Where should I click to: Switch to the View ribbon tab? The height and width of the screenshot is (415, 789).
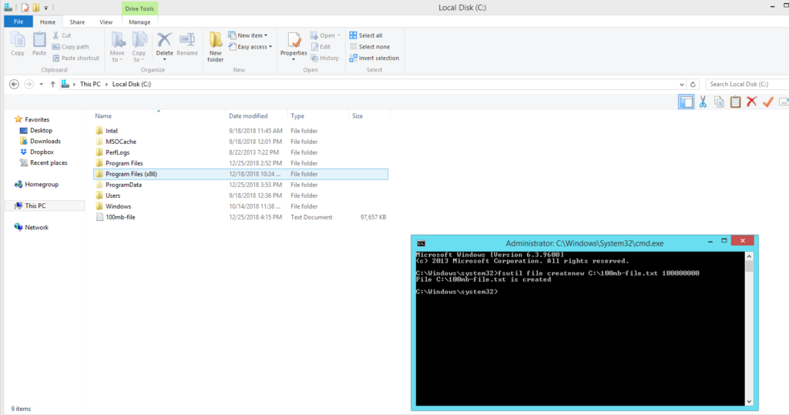(106, 22)
